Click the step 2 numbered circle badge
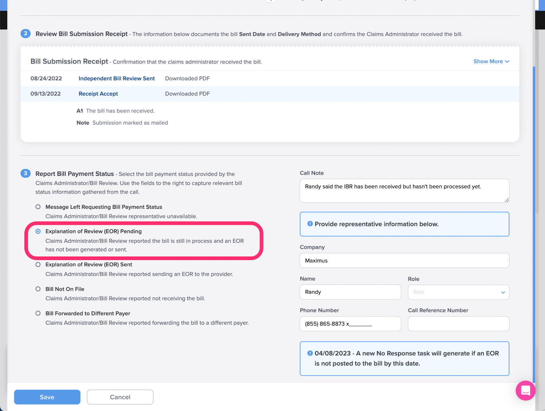 tap(26, 34)
